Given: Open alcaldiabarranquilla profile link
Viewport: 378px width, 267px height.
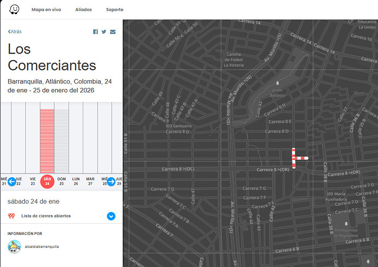Looking at the screenshot, I should click(x=42, y=246).
